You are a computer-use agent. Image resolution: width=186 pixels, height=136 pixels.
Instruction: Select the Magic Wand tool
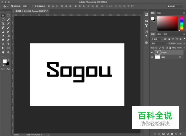coord(8,19)
